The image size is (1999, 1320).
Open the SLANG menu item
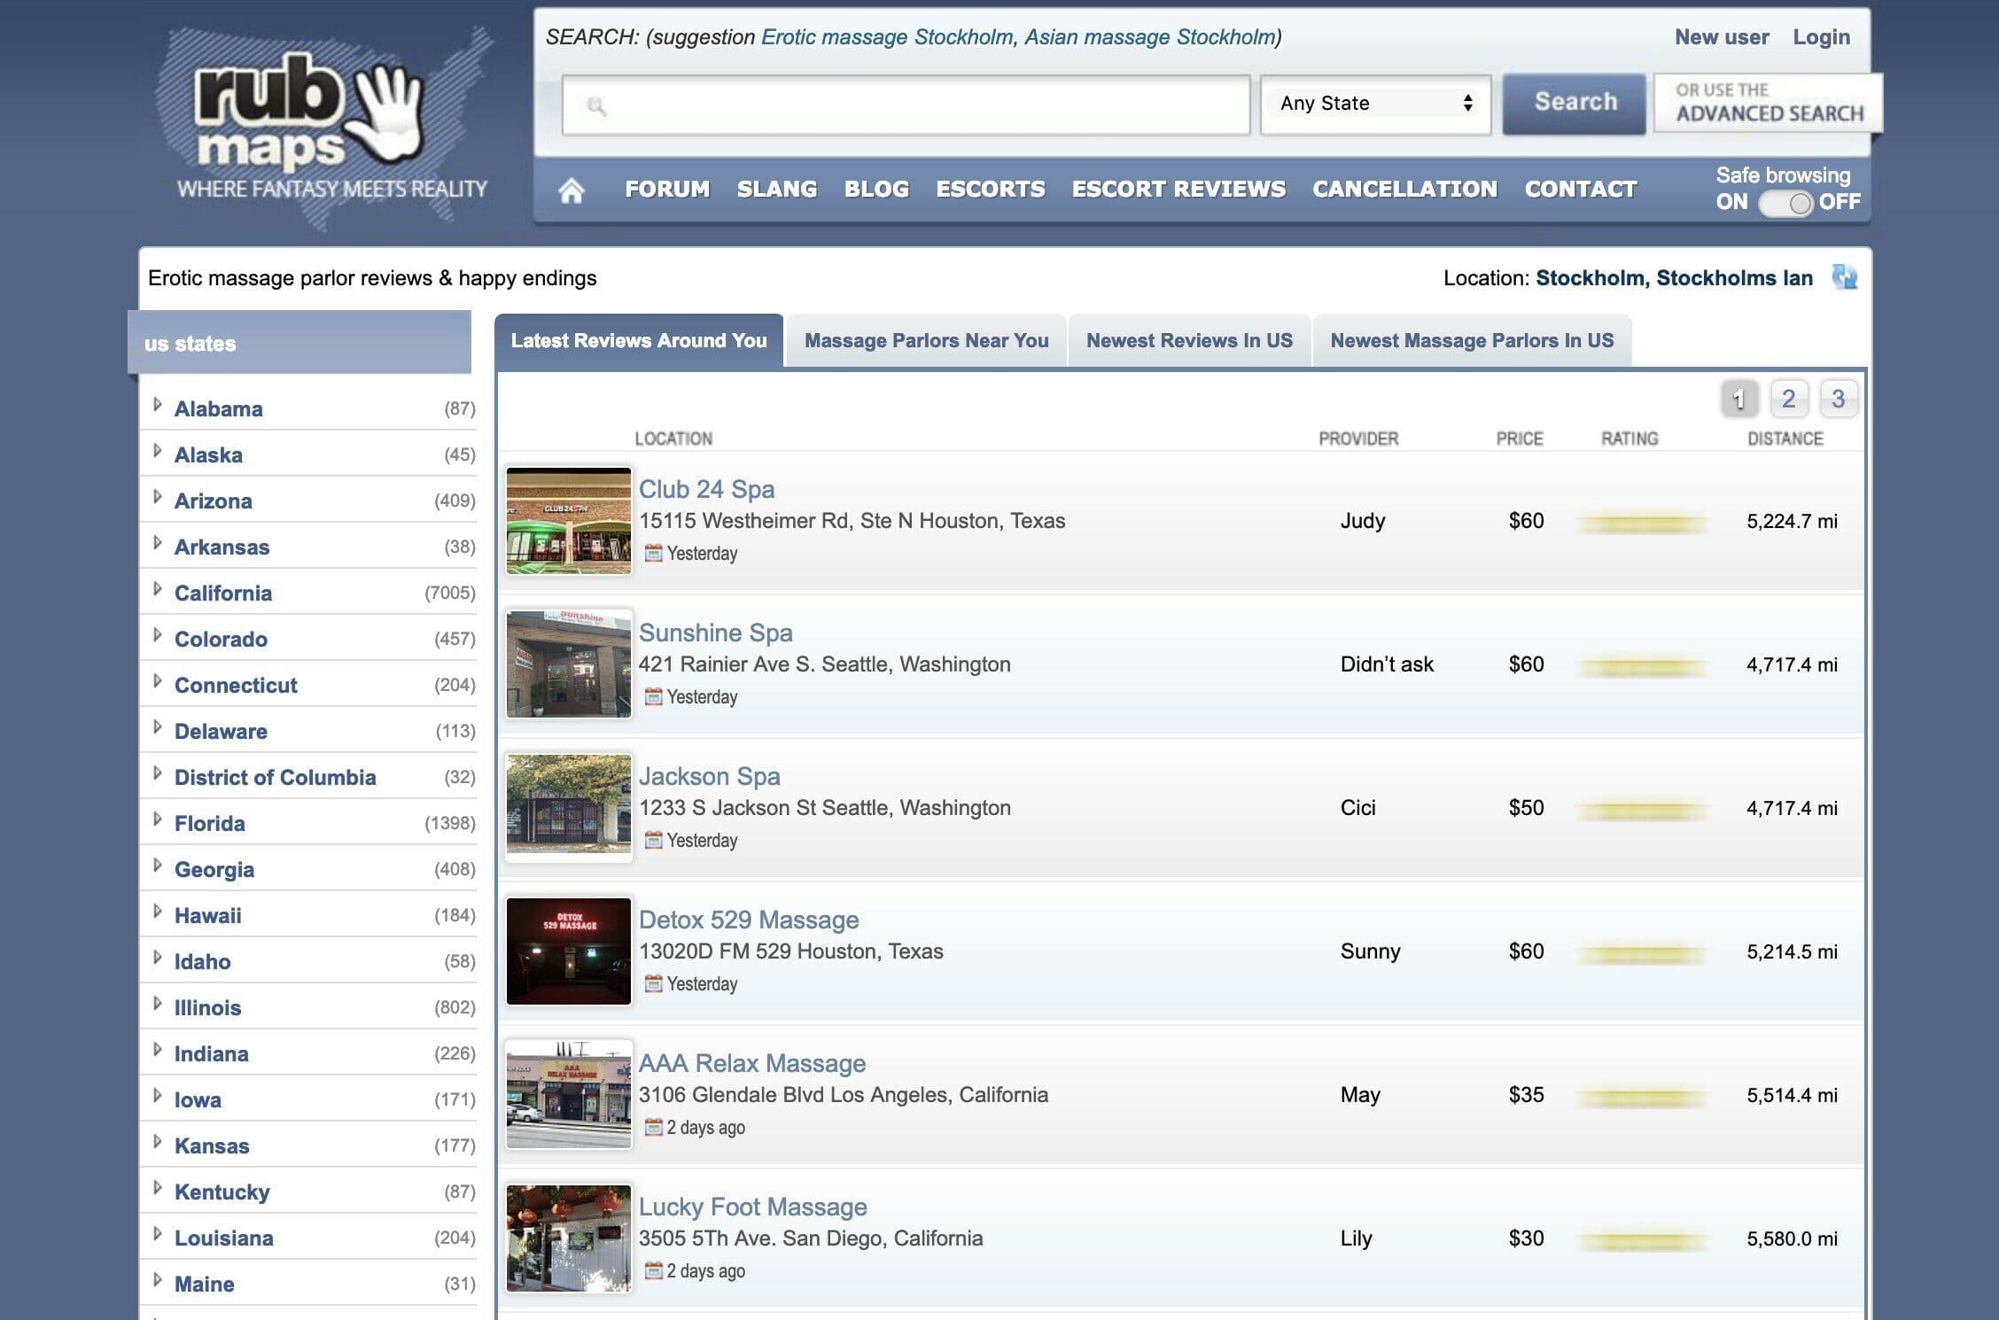coord(777,190)
